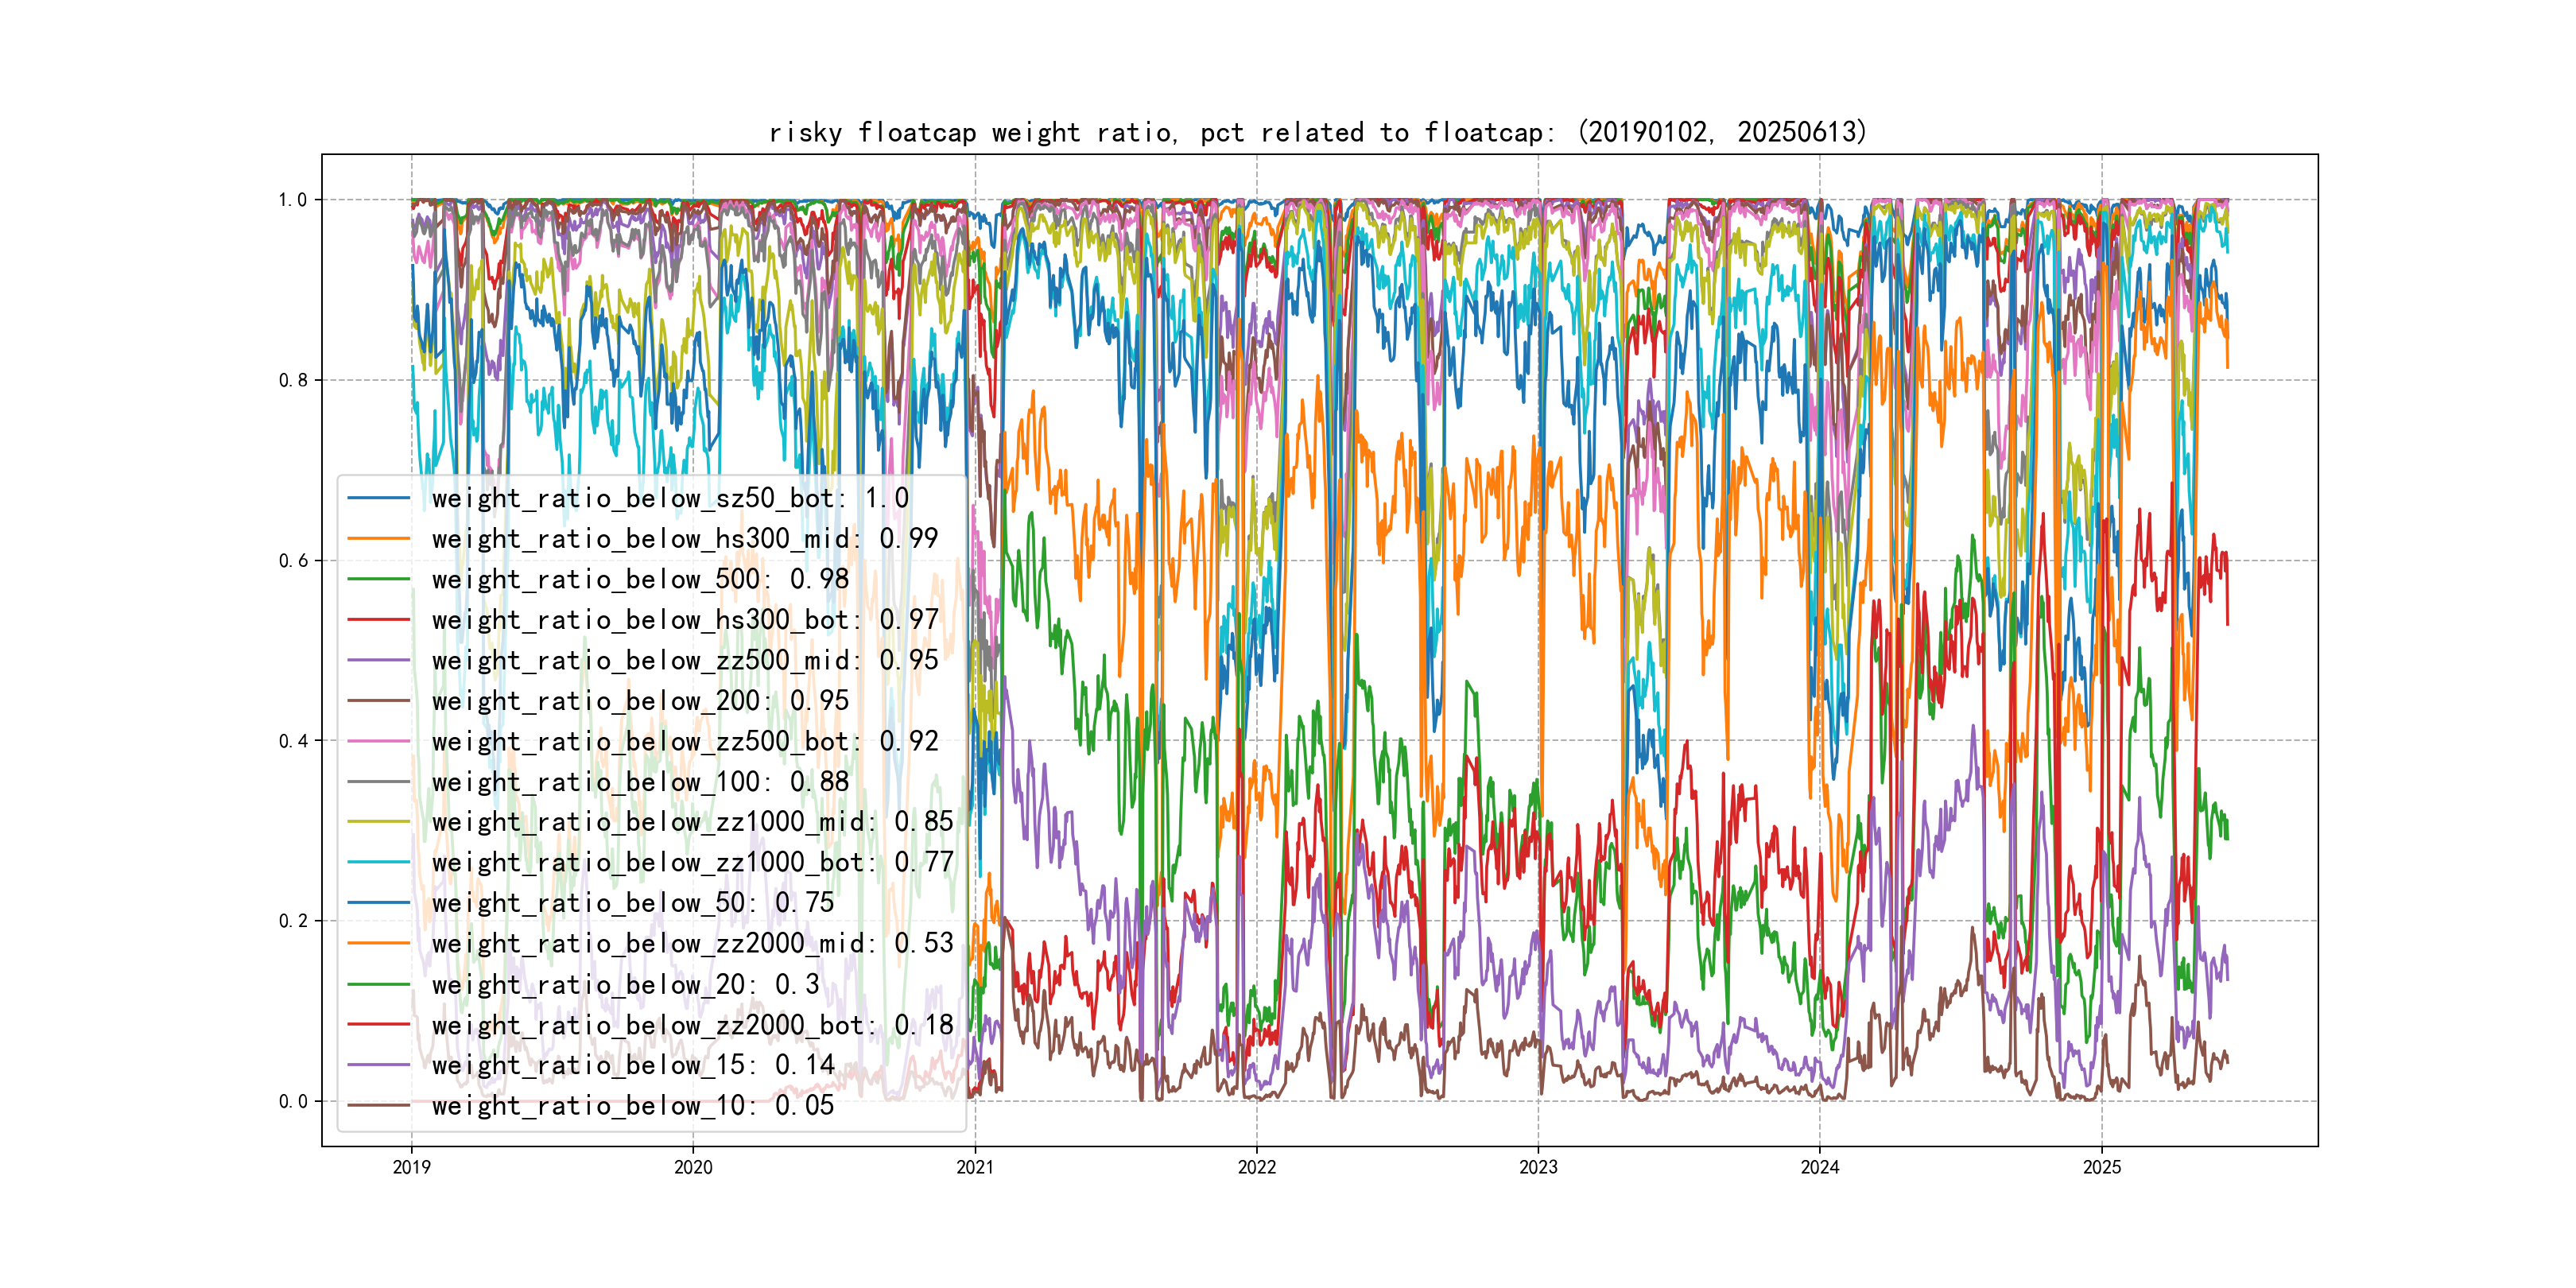The width and height of the screenshot is (2576, 1288).
Task: Click legend entry weight_ratio_below_hs300_mid
Action: tap(684, 539)
